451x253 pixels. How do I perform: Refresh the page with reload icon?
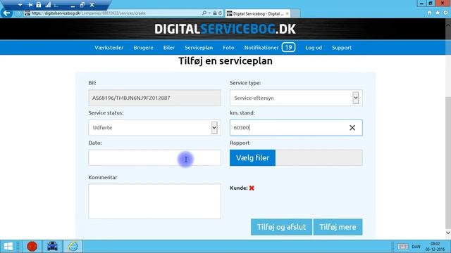point(220,13)
